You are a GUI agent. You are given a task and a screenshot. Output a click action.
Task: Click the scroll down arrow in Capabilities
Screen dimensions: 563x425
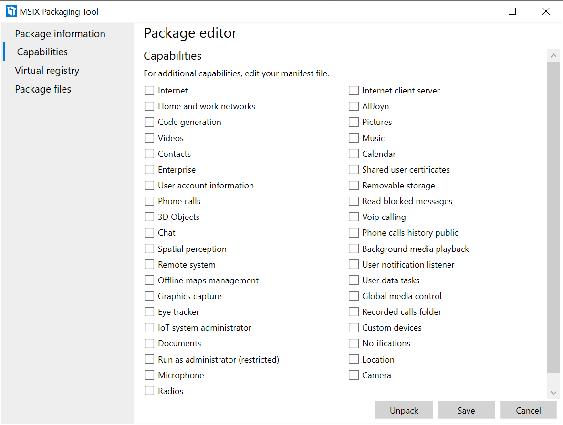[553, 393]
